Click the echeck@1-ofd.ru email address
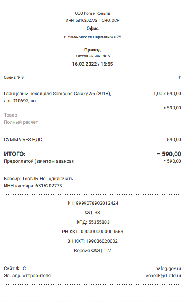The height and width of the screenshot is (302, 184). (x=163, y=276)
